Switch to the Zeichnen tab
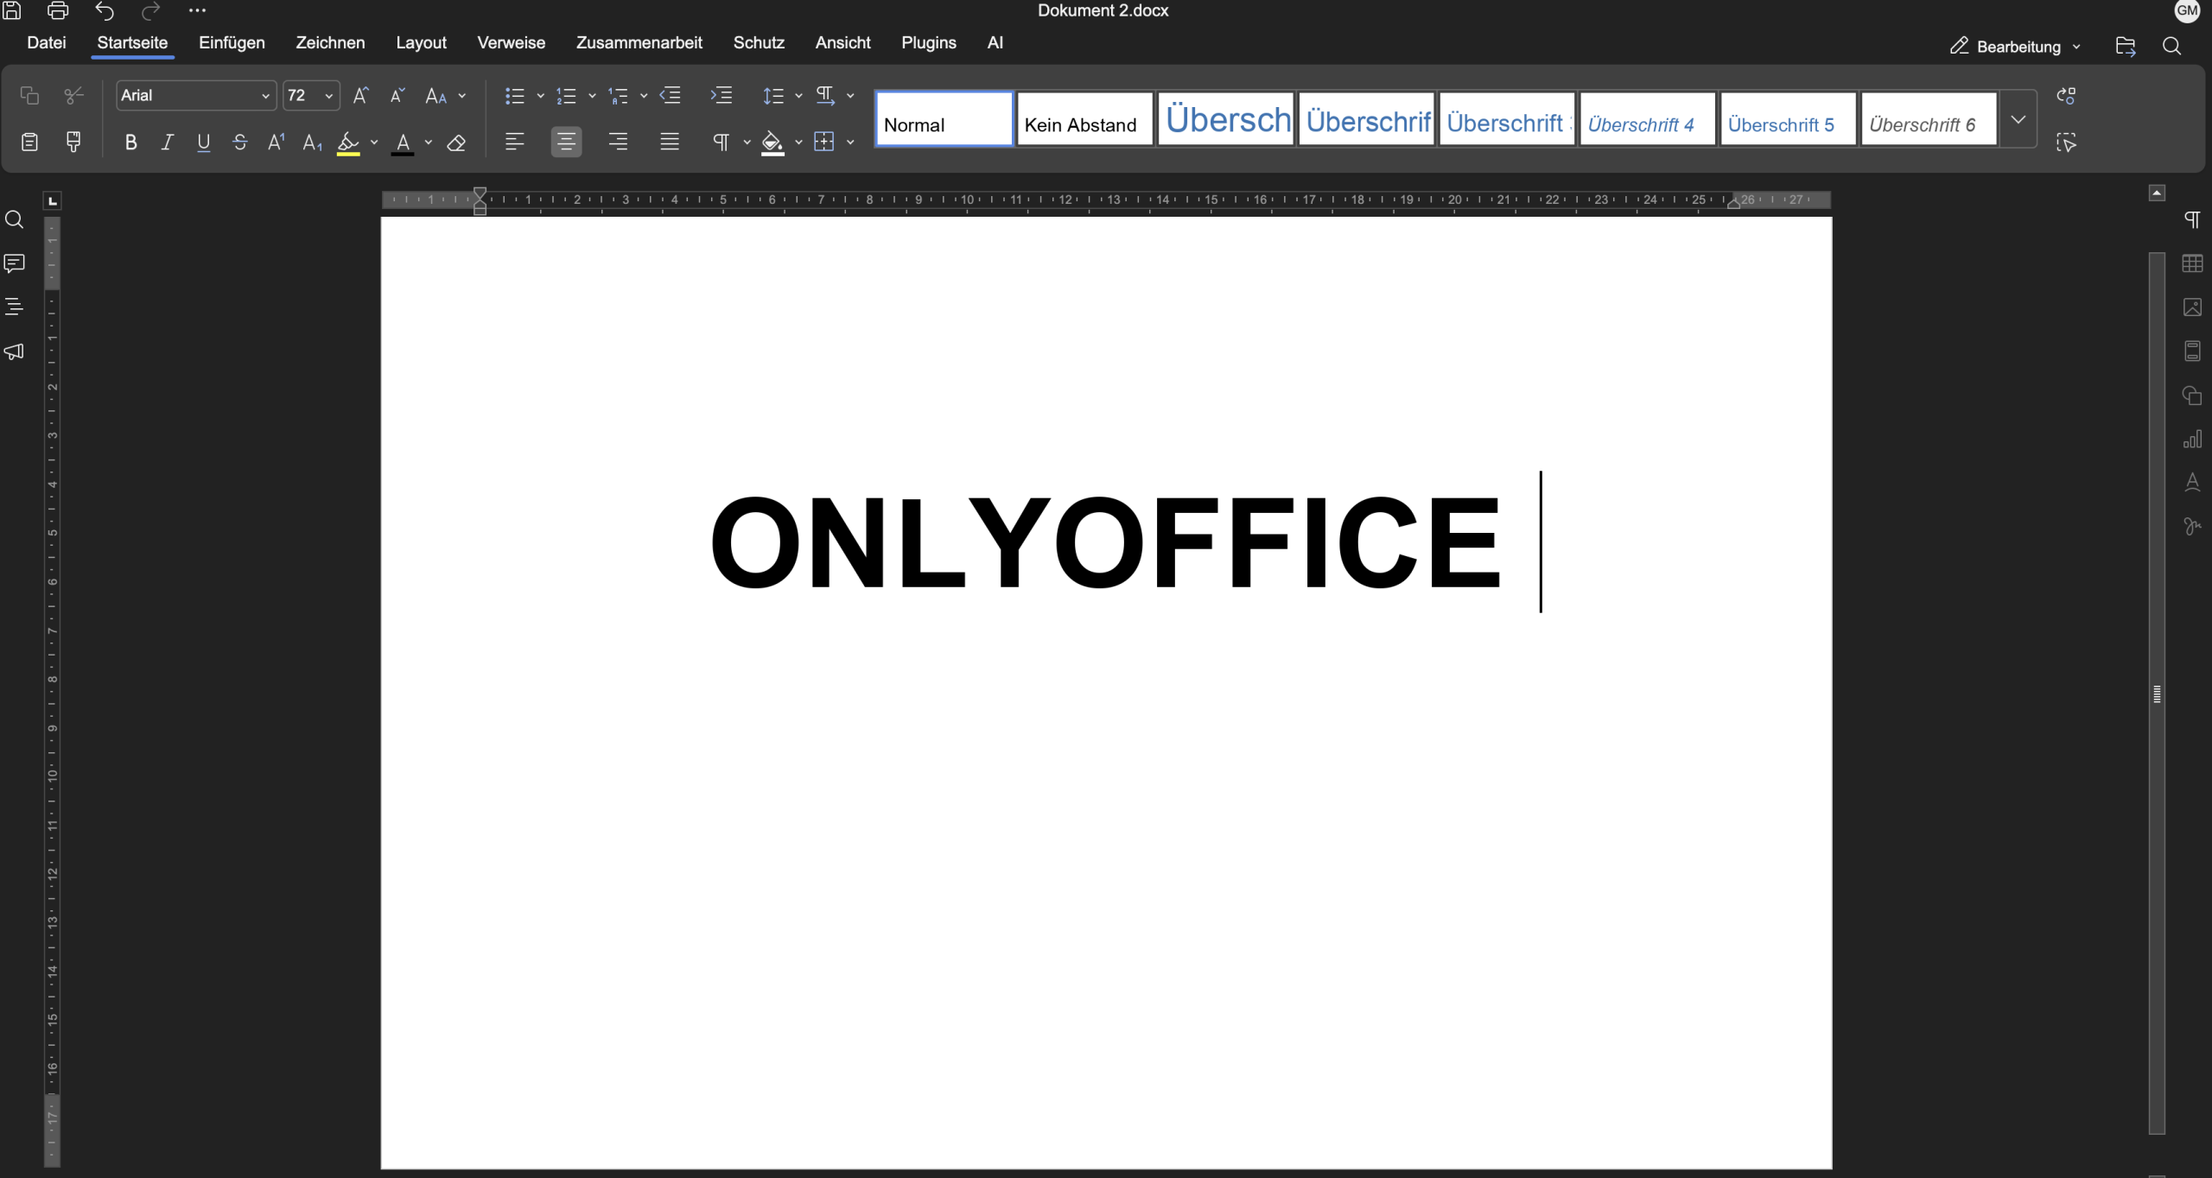The height and width of the screenshot is (1178, 2212). [330, 43]
